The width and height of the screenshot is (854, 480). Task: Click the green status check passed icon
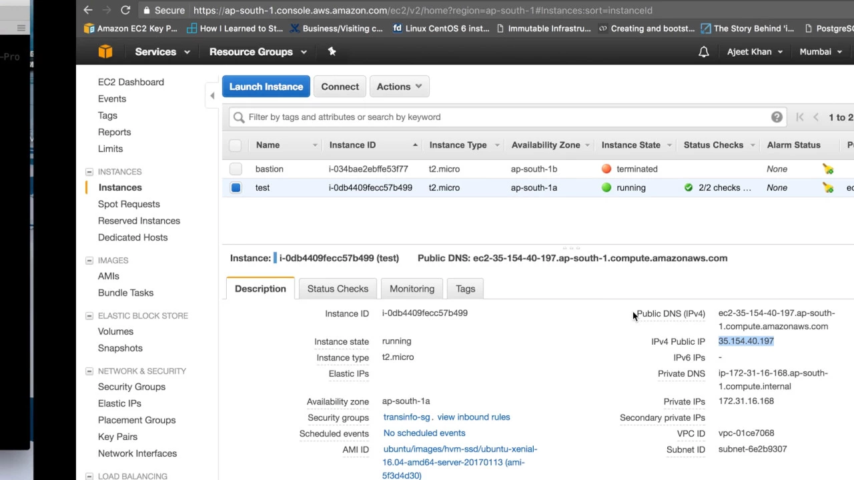[x=689, y=187]
